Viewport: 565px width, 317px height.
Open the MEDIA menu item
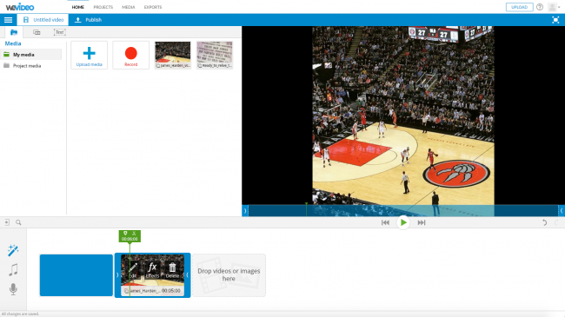click(x=129, y=7)
